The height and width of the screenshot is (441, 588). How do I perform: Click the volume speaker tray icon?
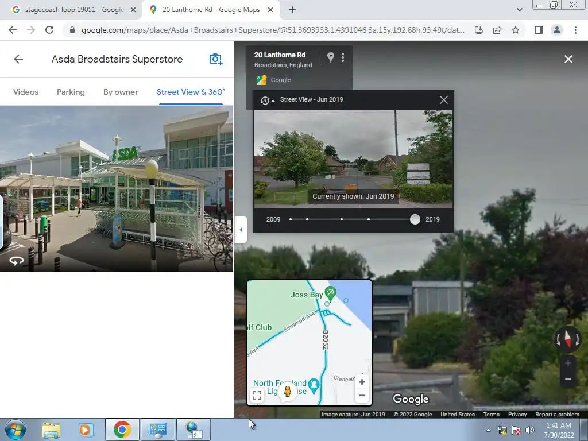click(x=530, y=430)
